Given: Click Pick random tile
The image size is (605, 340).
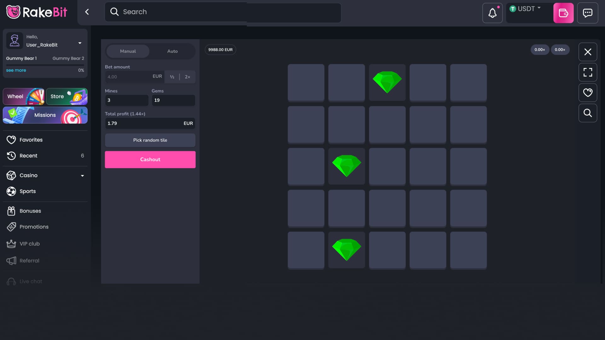Looking at the screenshot, I should [150, 140].
